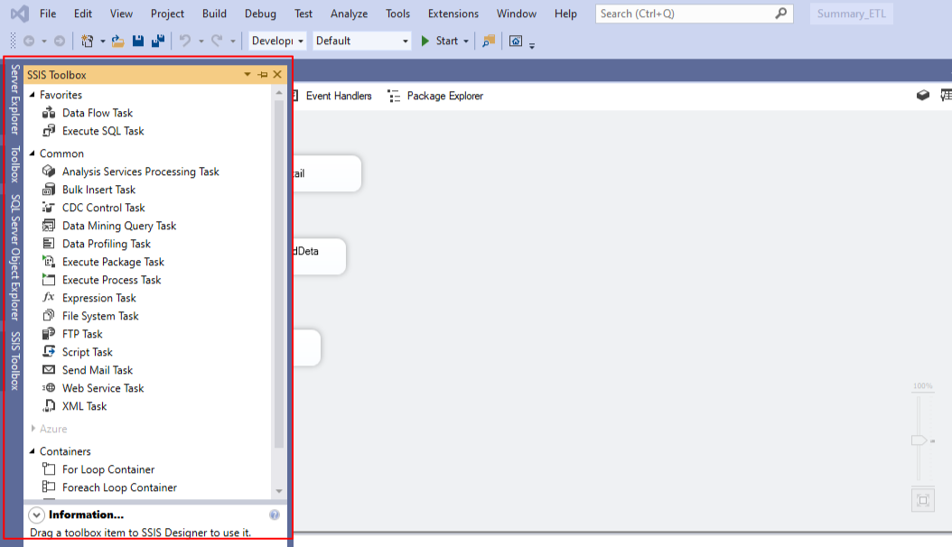This screenshot has height=547, width=952.
Task: Click the help icon in Information section
Action: (275, 515)
